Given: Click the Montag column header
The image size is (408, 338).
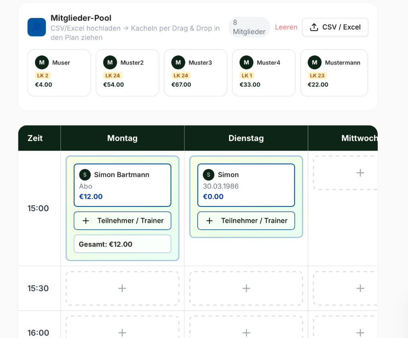Looking at the screenshot, I should (x=122, y=138).
